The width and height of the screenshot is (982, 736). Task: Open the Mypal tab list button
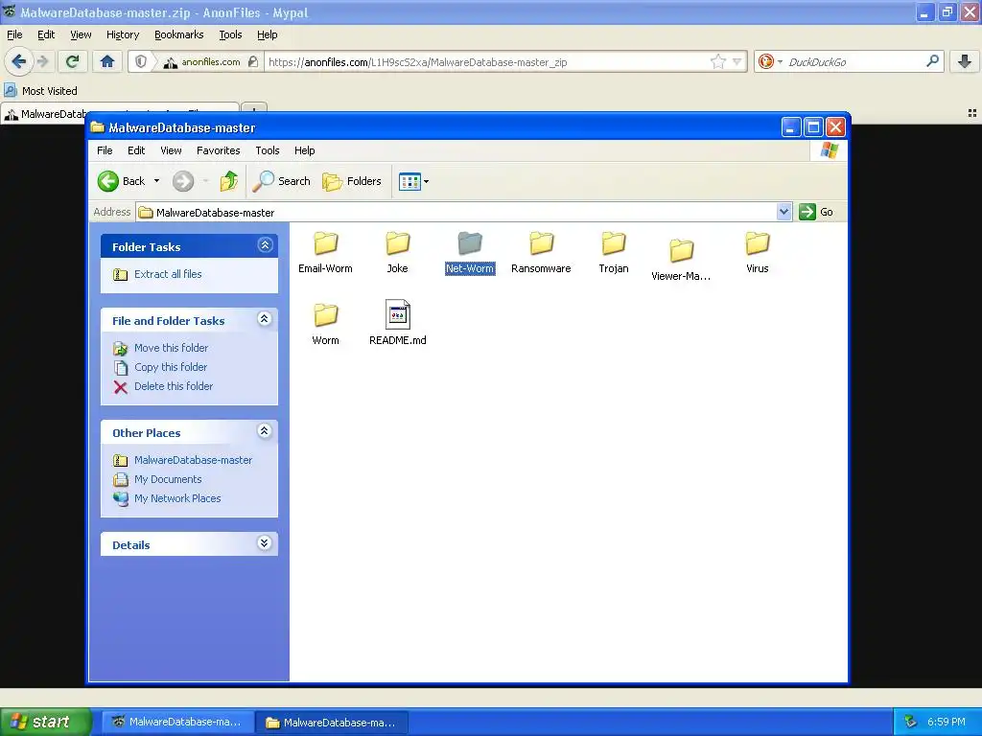[x=972, y=113]
